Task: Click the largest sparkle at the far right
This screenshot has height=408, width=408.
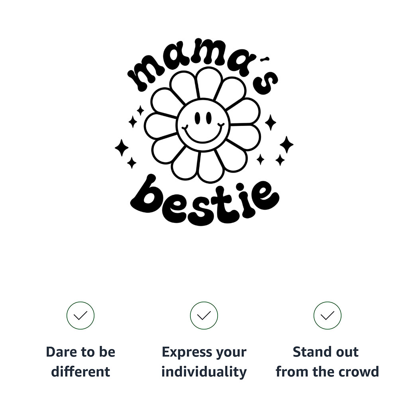Action: (286, 144)
